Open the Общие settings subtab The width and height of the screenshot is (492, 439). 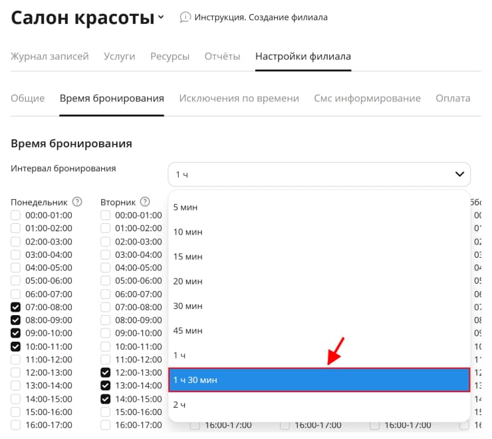[28, 98]
